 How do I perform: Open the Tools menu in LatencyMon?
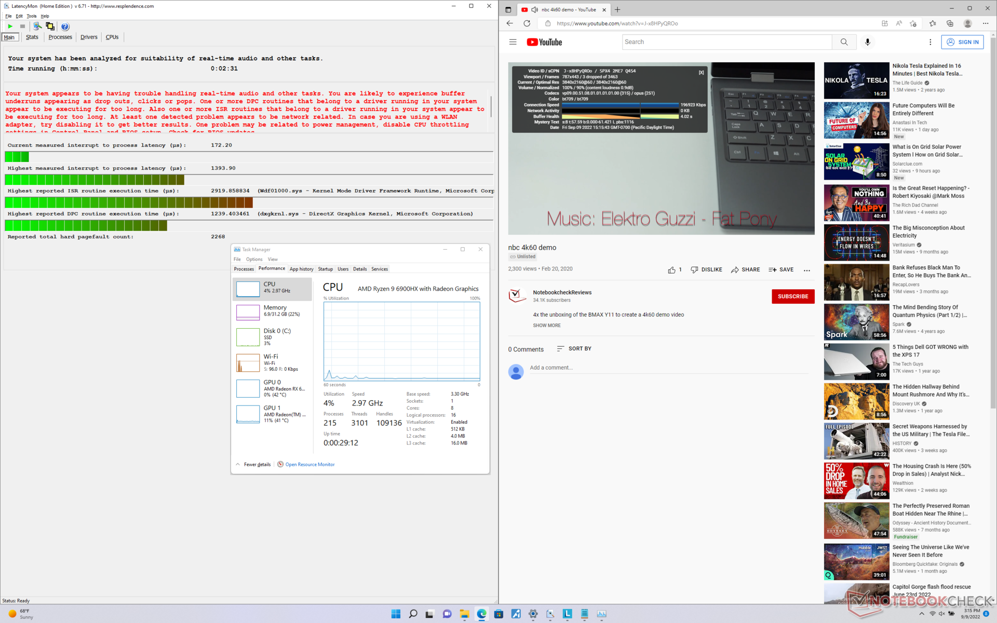pyautogui.click(x=31, y=16)
